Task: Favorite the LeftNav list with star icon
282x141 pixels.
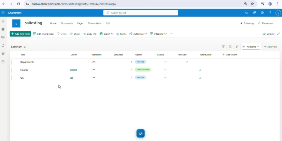Action: (25, 47)
